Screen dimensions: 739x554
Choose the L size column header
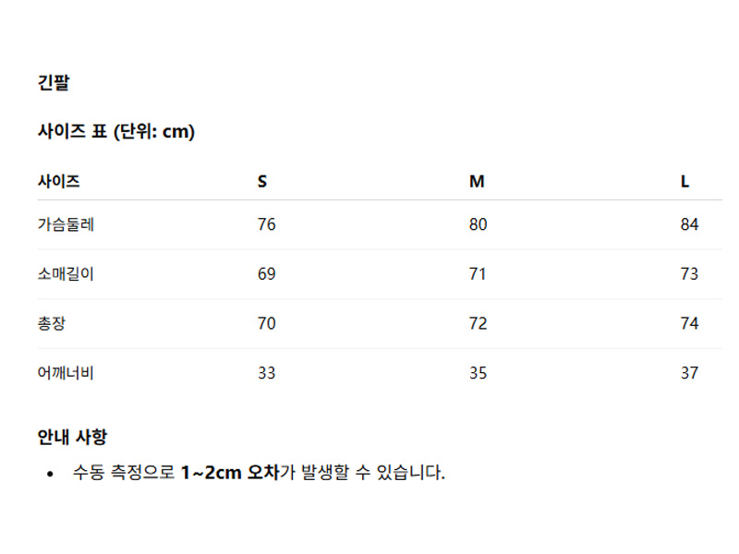tap(685, 181)
